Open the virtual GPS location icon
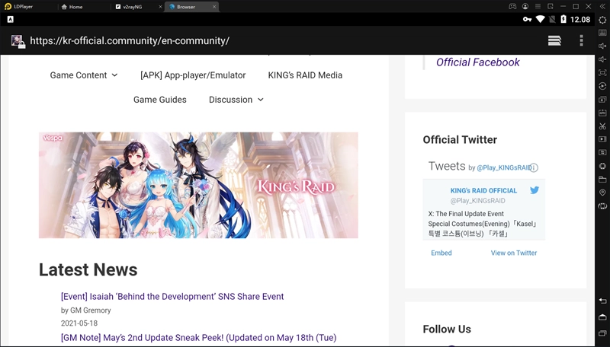 coord(602,193)
